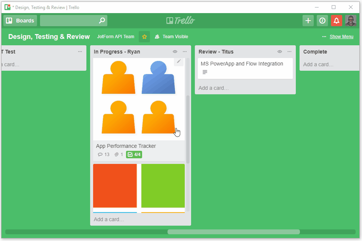Image resolution: width=362 pixels, height=241 pixels.
Task: Open the red notifications bell
Action: (x=337, y=21)
